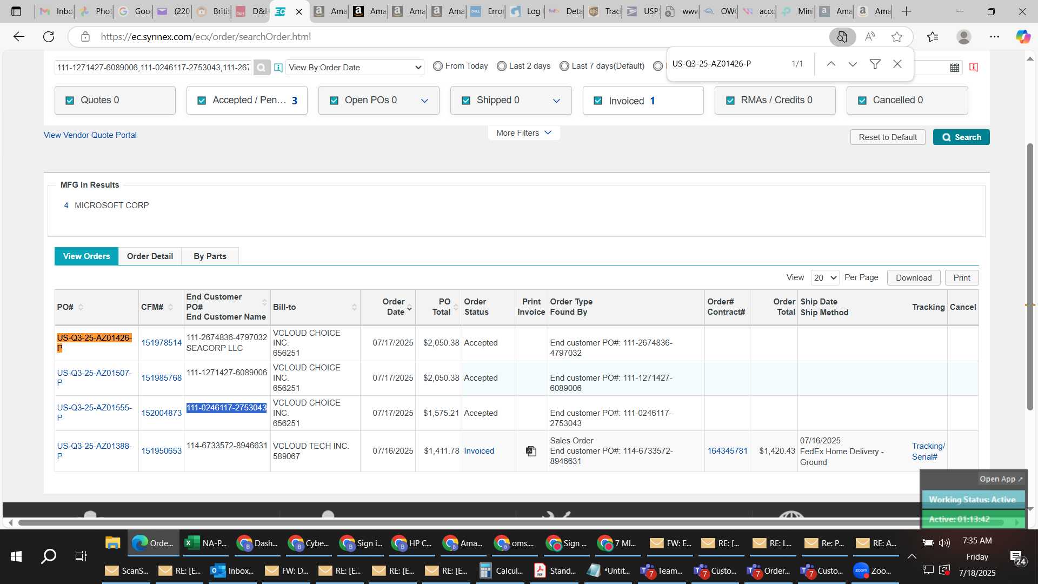Open the calendar date picker icon

click(x=955, y=68)
